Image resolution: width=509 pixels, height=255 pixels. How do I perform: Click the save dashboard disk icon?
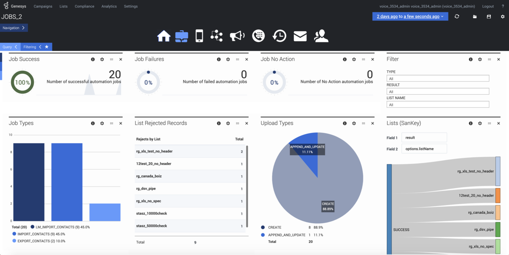(x=489, y=17)
